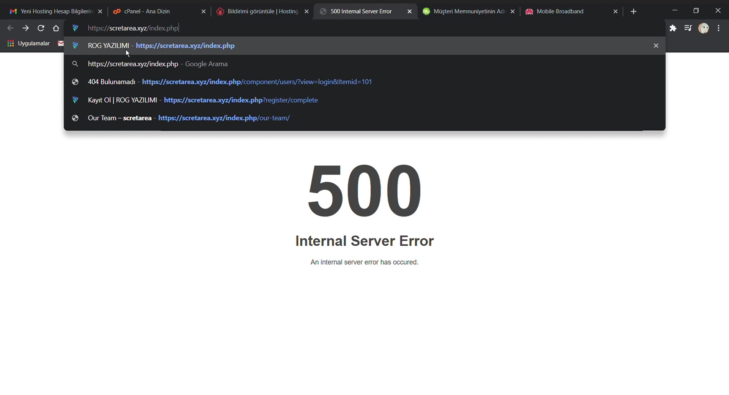Click the globe icon next to 404 Bulunamadı
The width and height of the screenshot is (729, 395).
tap(75, 82)
